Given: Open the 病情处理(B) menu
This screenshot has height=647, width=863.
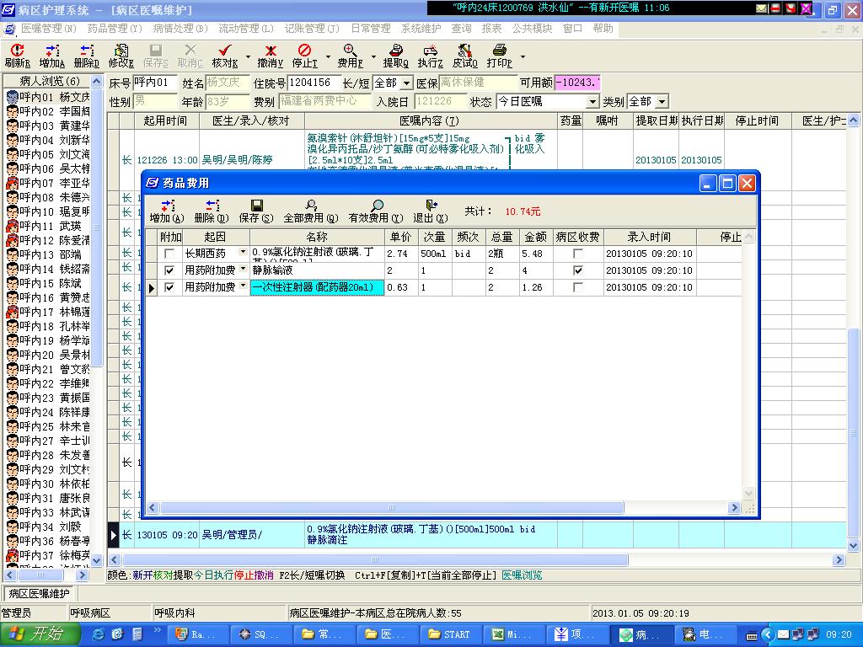Looking at the screenshot, I should point(180,29).
